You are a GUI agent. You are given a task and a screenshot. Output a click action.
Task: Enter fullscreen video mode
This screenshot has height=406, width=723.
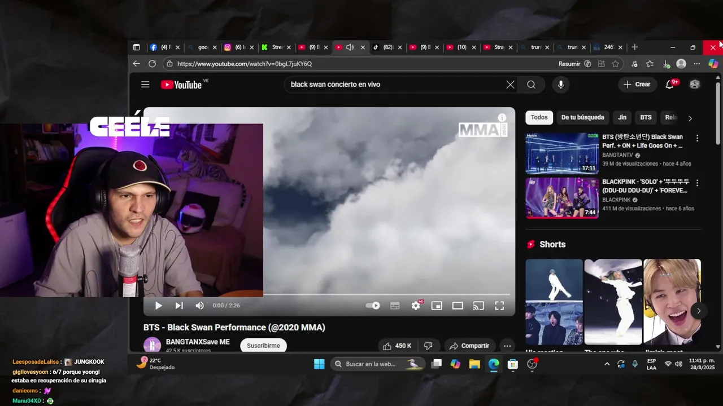499,306
